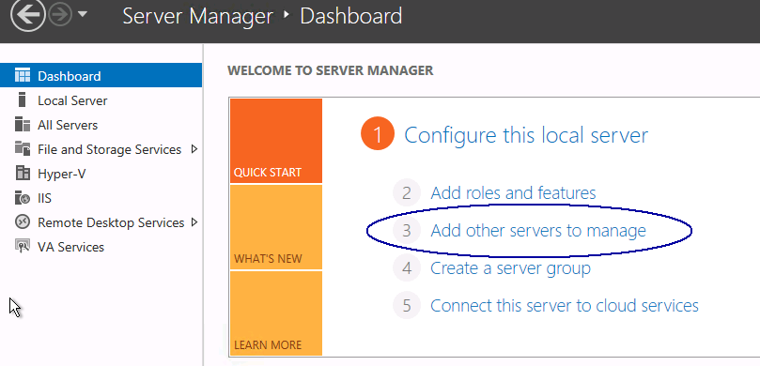Click Create a server group link

(x=510, y=267)
